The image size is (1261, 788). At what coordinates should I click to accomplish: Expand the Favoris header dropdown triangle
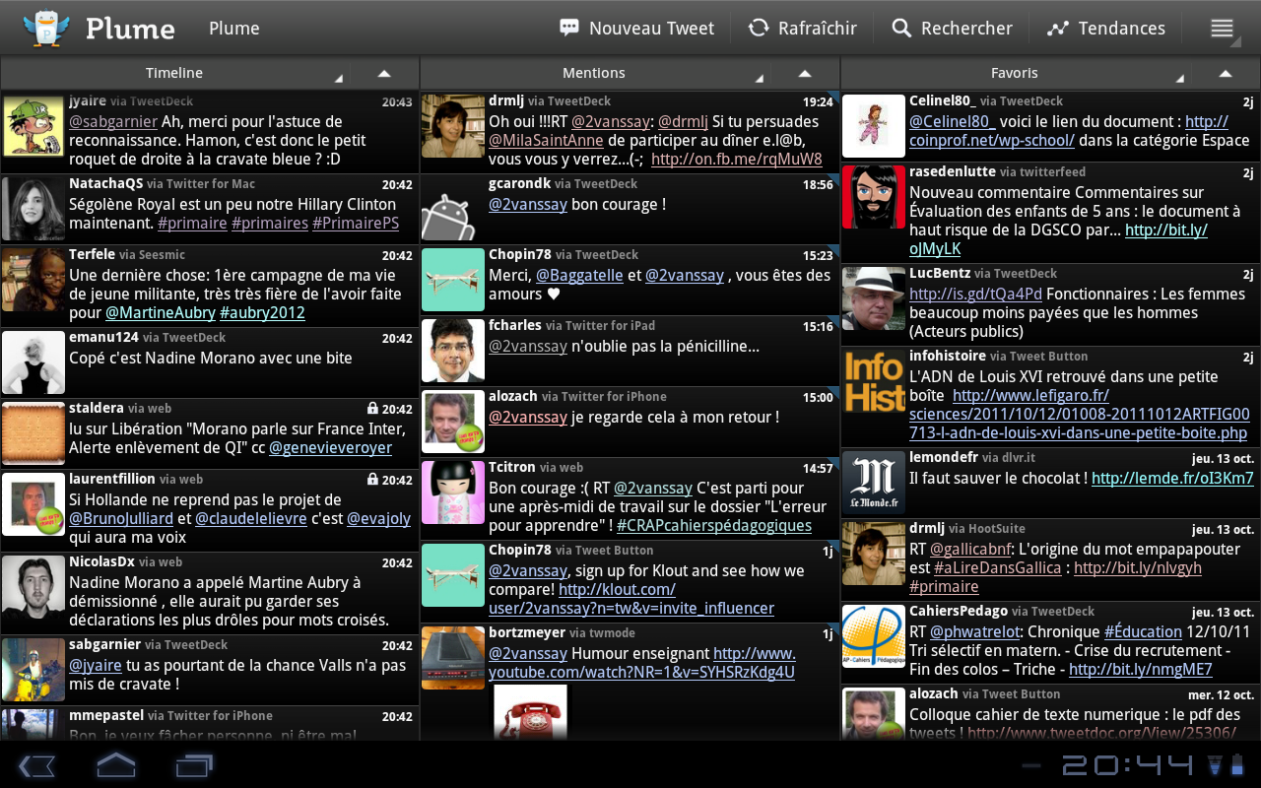[x=1180, y=78]
